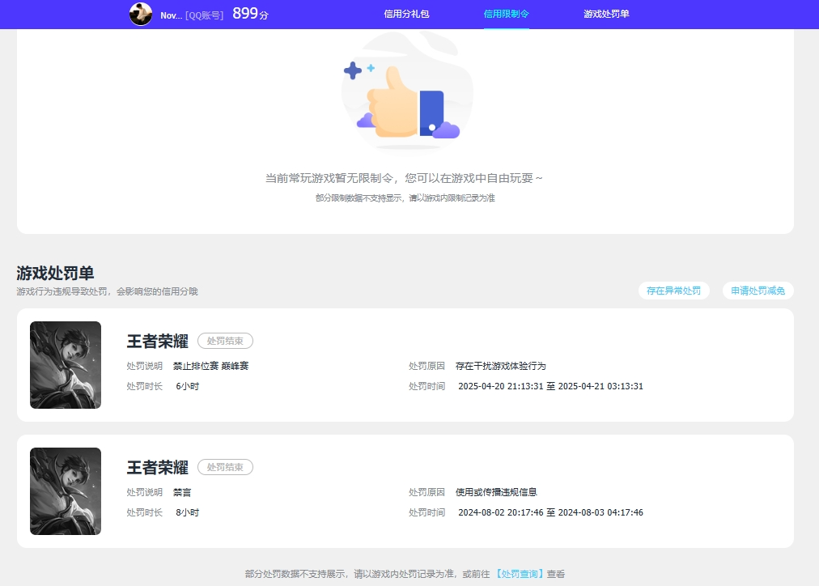819x586 pixels.
Task: Click the subtitle 游戏行为违规导致处罚
Action: tap(107, 291)
